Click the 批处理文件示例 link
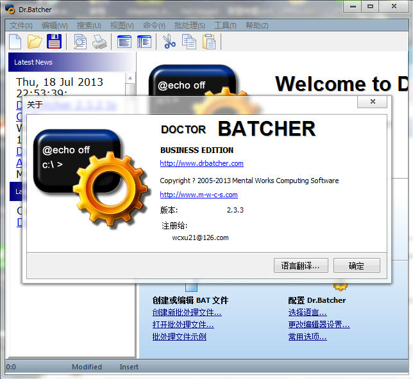413x379 pixels. click(179, 337)
